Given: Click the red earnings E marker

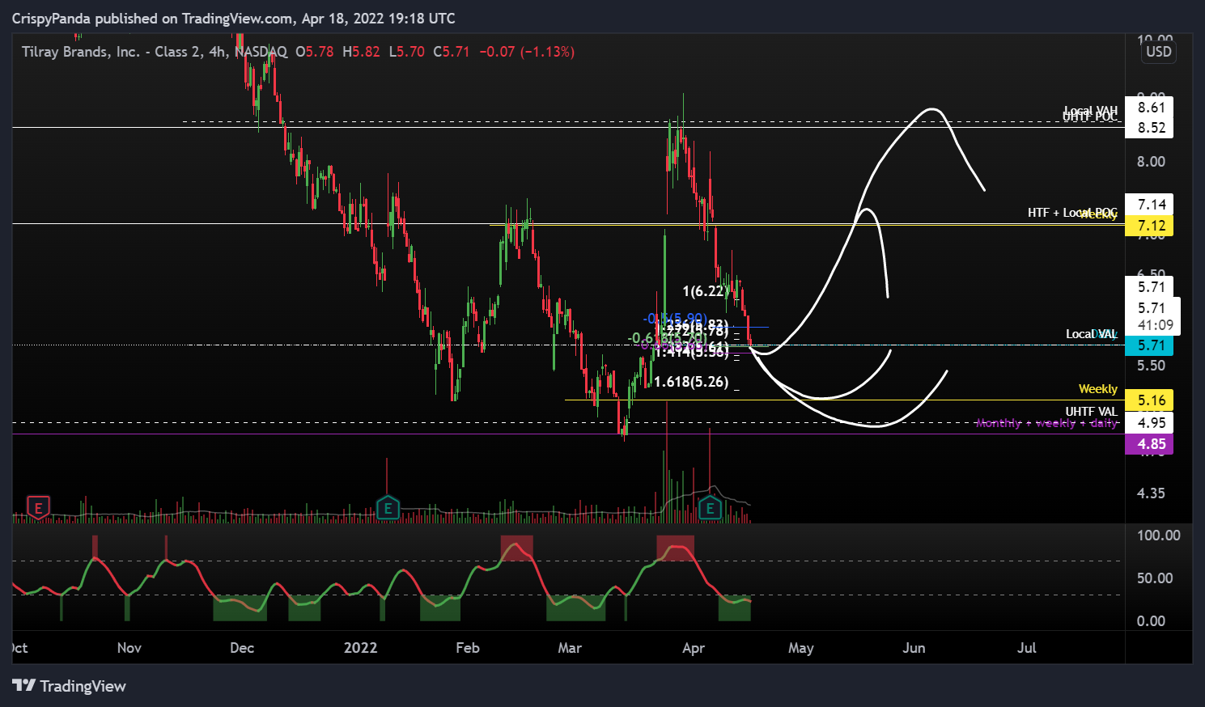Looking at the screenshot, I should 38,507.
